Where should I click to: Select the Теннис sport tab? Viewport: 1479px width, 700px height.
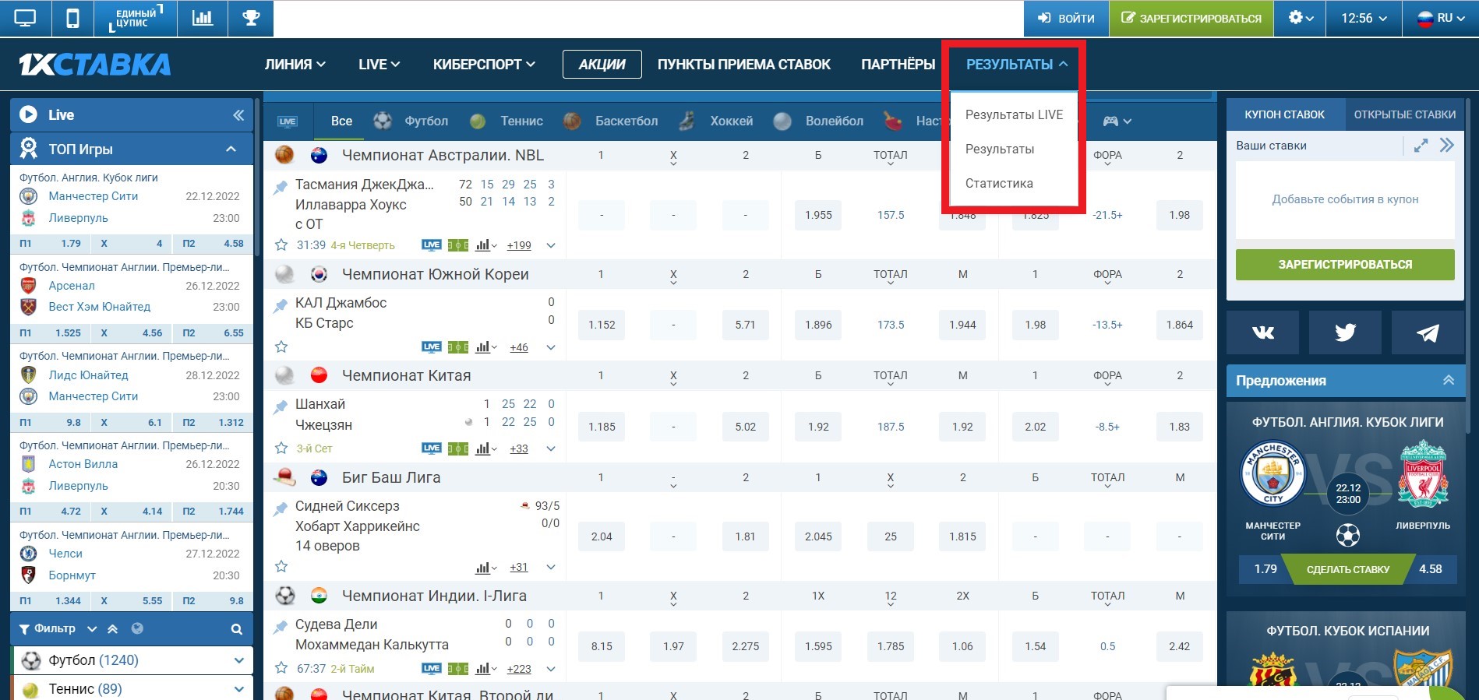pyautogui.click(x=507, y=121)
